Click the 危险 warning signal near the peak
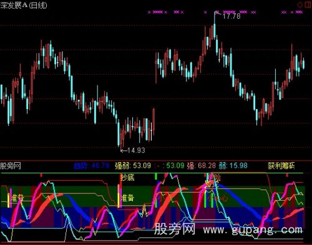The height and width of the screenshot is (245, 312). click(215, 177)
